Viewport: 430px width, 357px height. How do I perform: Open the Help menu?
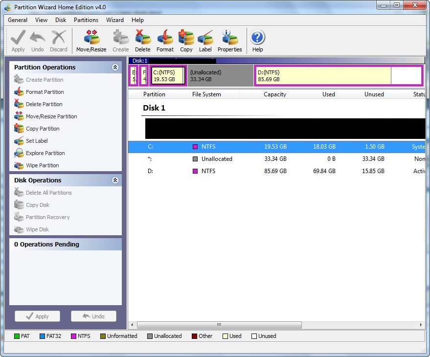point(137,20)
